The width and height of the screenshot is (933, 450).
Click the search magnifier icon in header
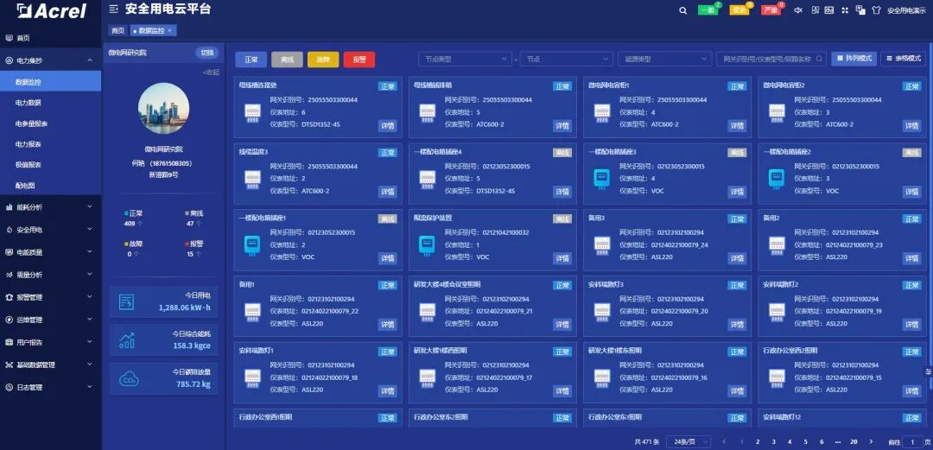click(x=682, y=10)
